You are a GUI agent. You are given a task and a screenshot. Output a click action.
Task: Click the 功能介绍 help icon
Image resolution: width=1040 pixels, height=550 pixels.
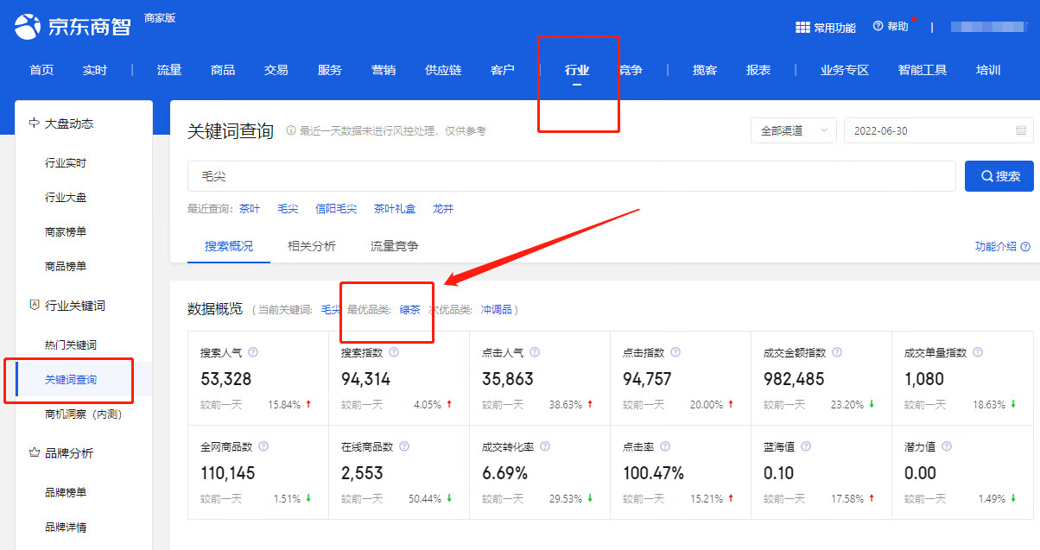(1025, 247)
